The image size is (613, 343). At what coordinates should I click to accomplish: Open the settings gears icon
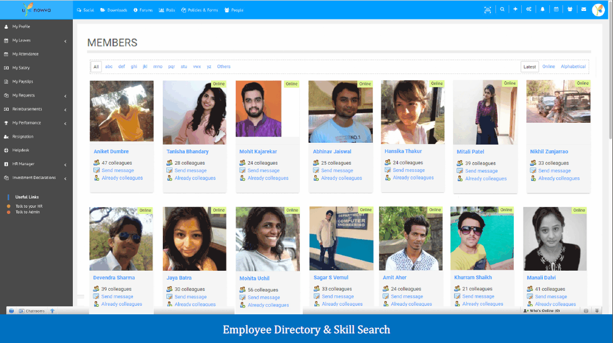(529, 10)
